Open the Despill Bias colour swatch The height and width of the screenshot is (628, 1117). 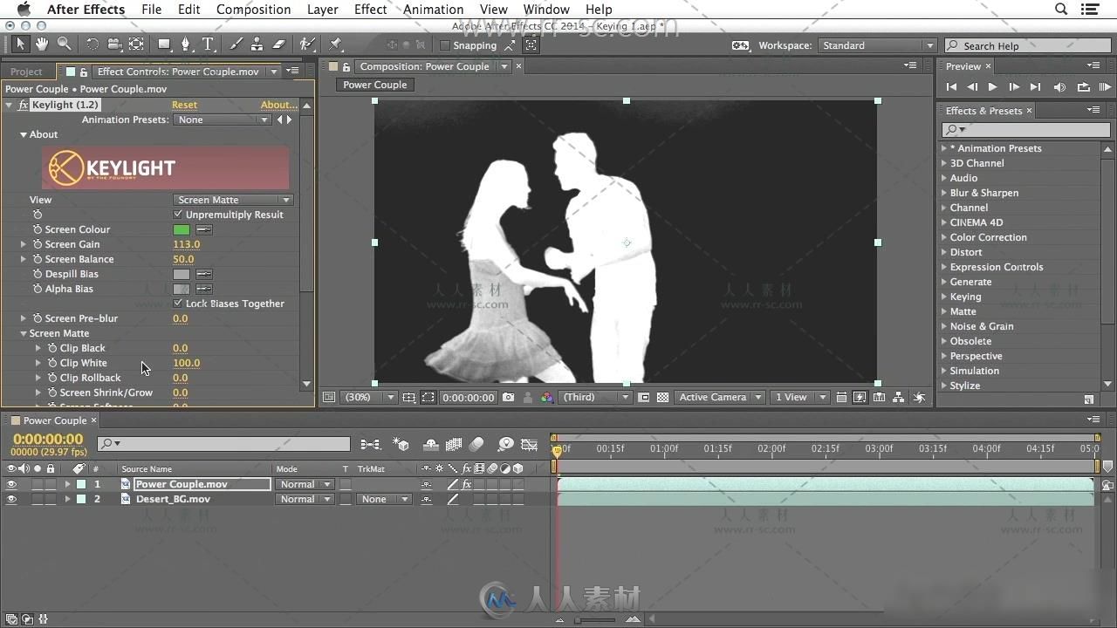181,274
